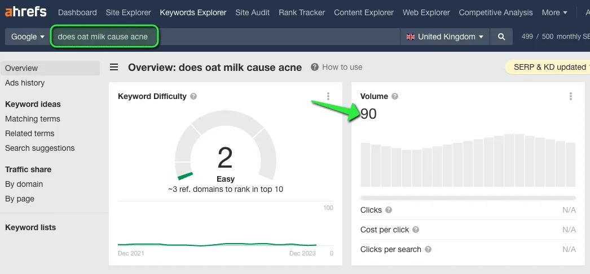Go to Rank Tracker
Viewport: 590px width, 274px height.
point(302,12)
